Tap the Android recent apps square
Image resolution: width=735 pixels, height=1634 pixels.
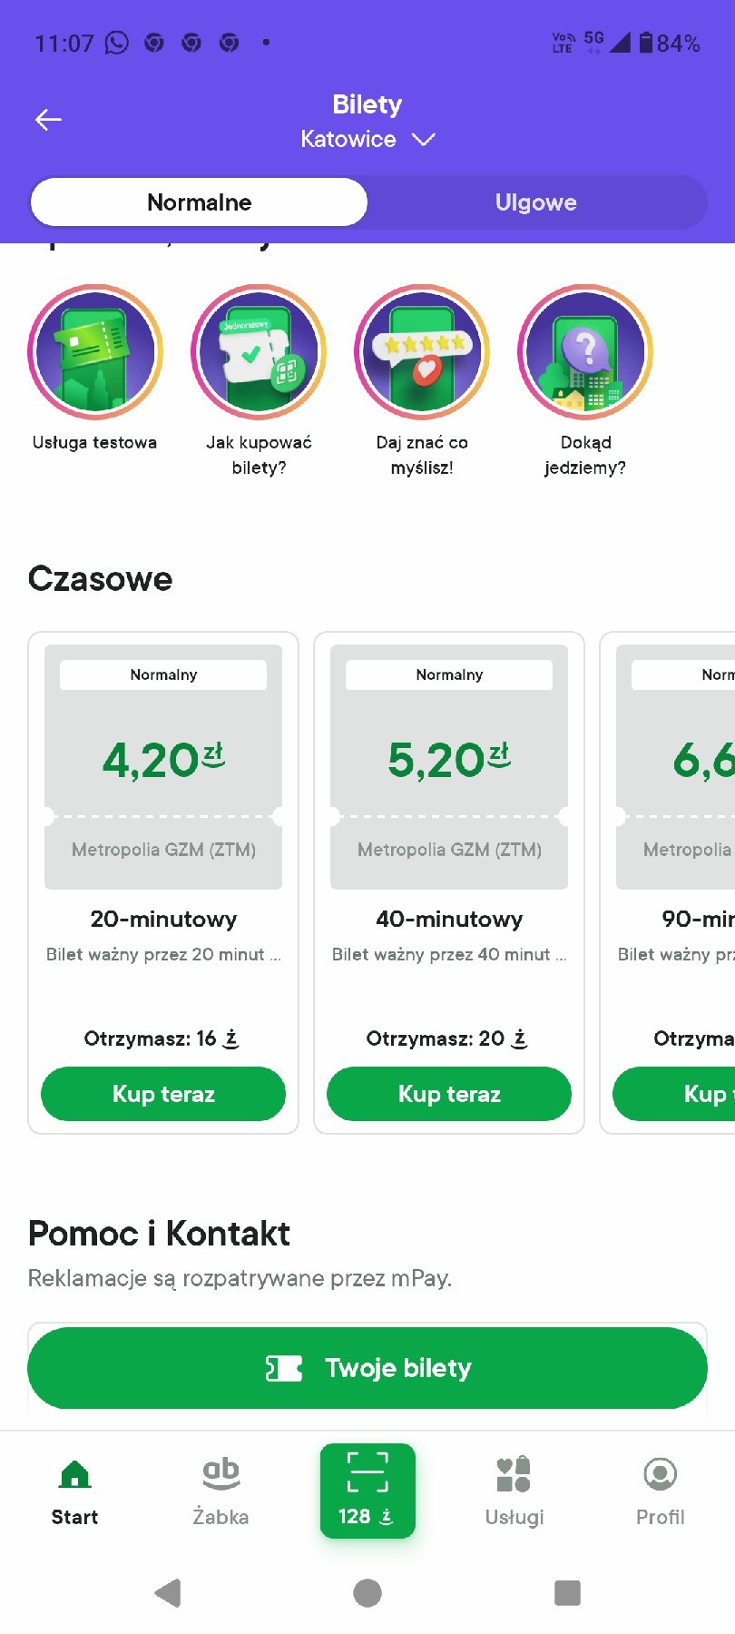point(567,1592)
